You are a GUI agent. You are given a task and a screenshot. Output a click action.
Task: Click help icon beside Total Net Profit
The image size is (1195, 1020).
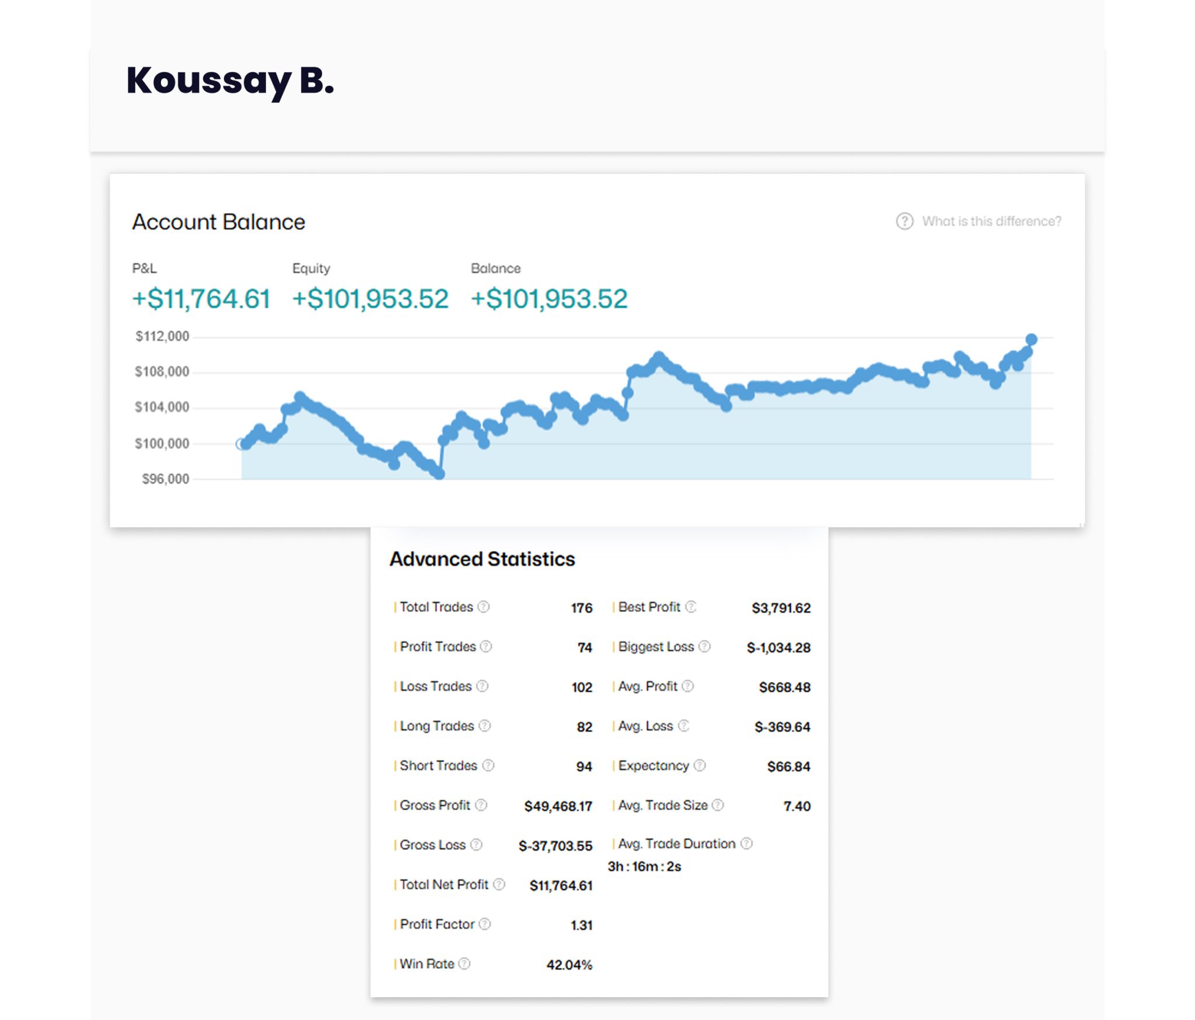[499, 885]
